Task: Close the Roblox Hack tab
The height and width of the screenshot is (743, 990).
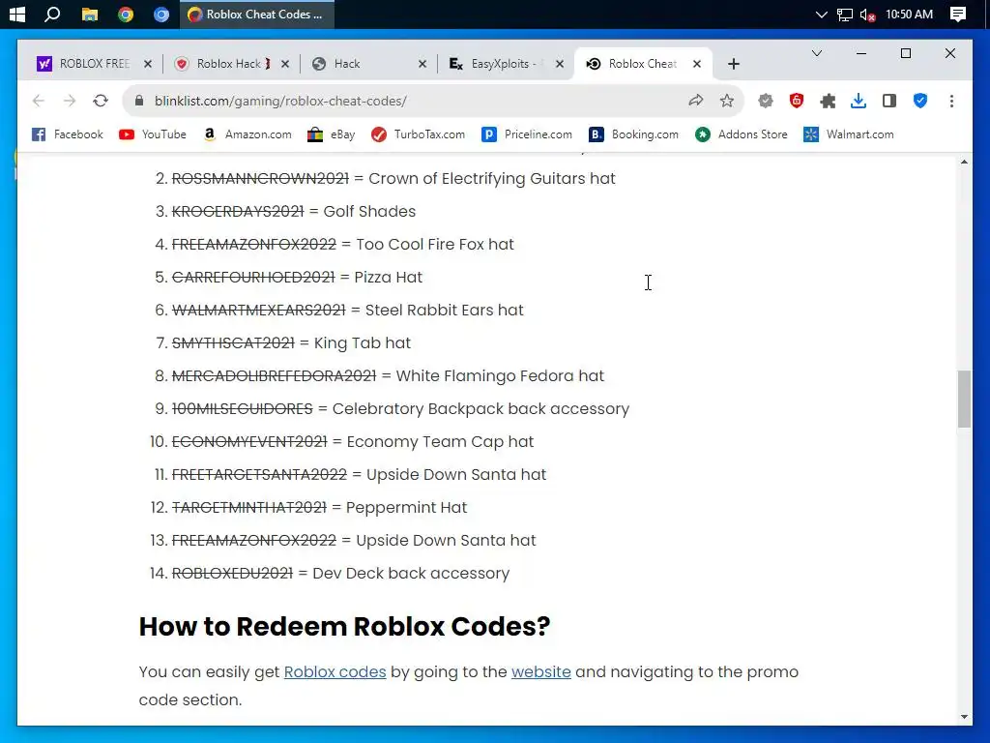Action: [285, 64]
